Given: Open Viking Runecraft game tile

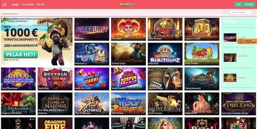Looking at the screenshot, I should pyautogui.click(x=202, y=79).
